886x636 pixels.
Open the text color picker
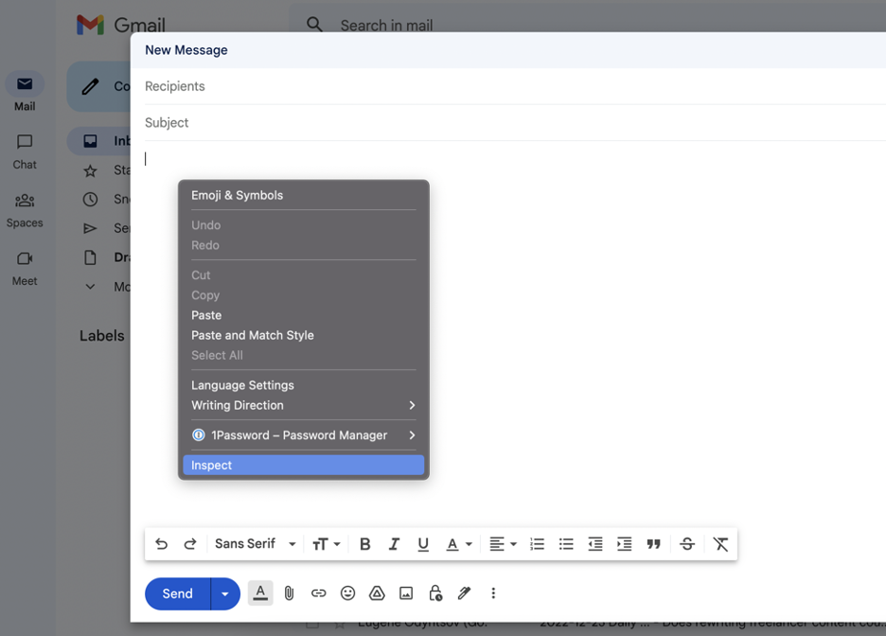click(x=458, y=544)
